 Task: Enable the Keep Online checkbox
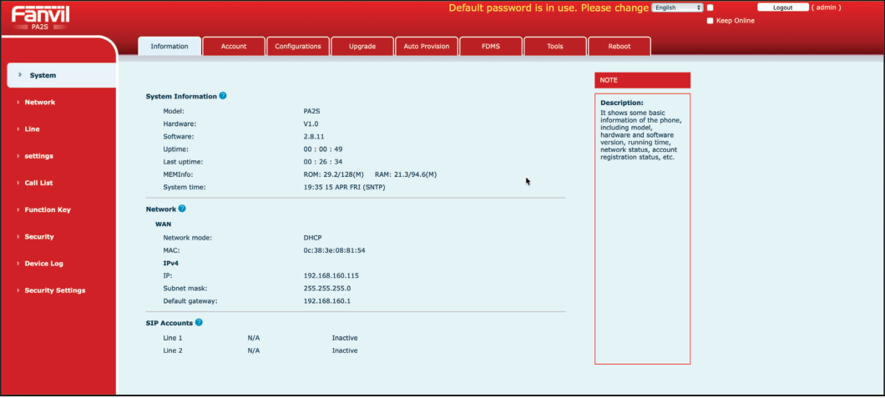pyautogui.click(x=710, y=21)
